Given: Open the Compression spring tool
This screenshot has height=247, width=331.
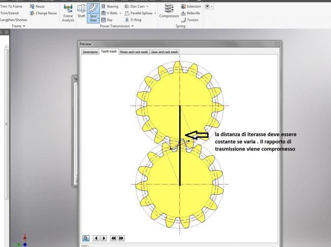Looking at the screenshot, I should pos(169,11).
